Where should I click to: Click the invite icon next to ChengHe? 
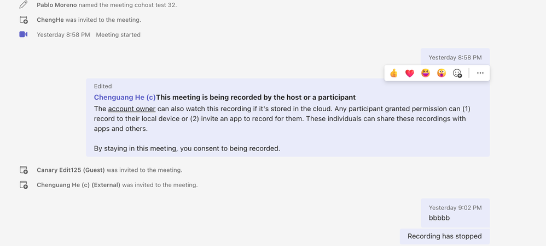(x=24, y=20)
